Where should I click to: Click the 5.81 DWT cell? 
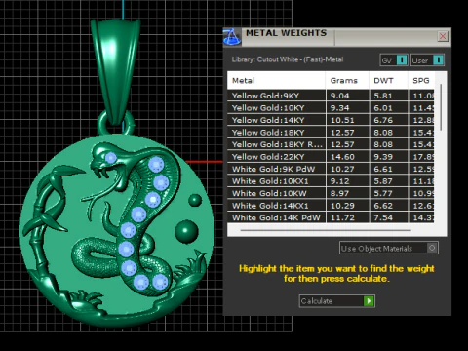pyautogui.click(x=389, y=96)
